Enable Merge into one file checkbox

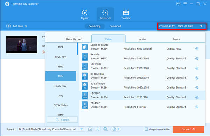(x=146, y=129)
